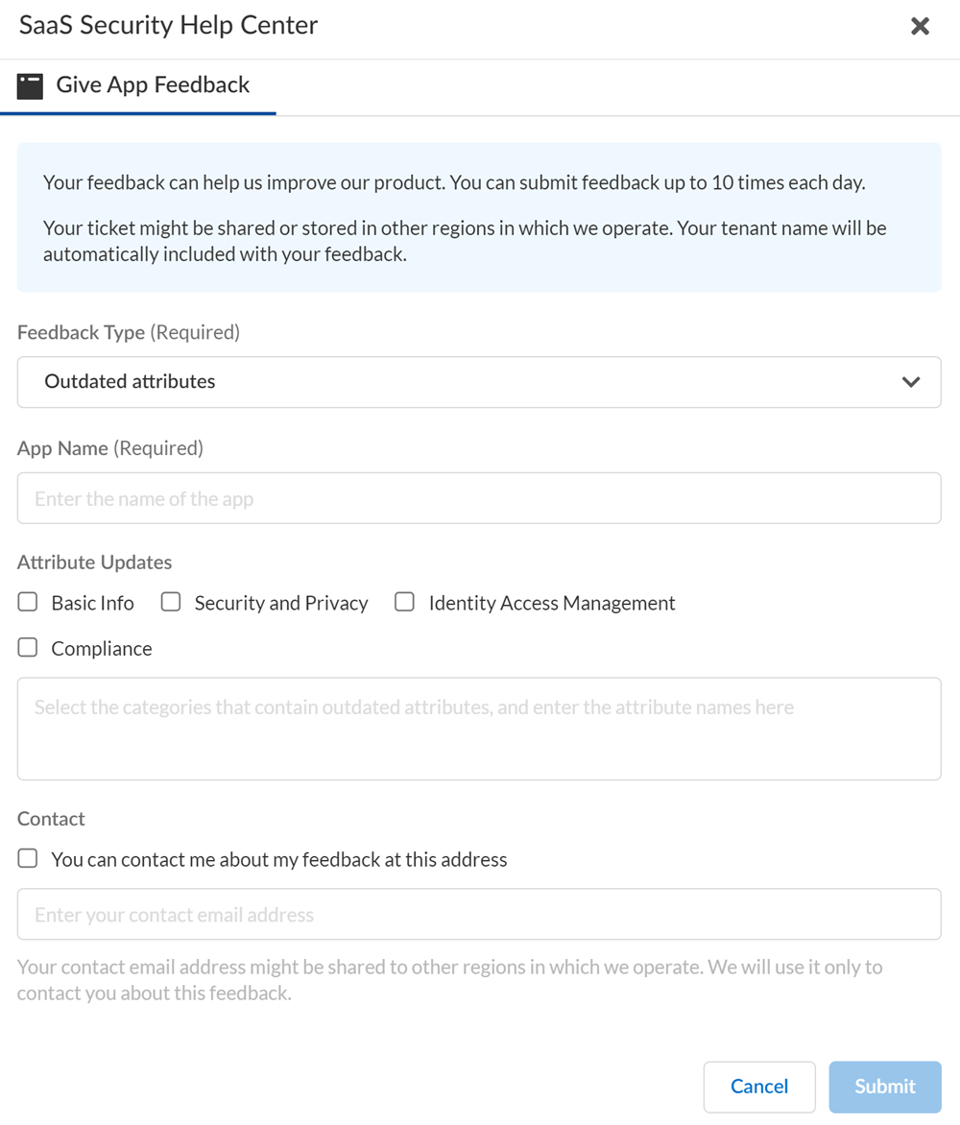Open the Feedback Type dropdown
The height and width of the screenshot is (1125, 960).
[478, 382]
